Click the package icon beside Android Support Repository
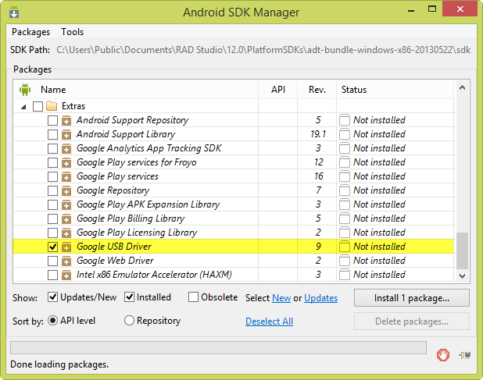Image resolution: width=483 pixels, height=380 pixels. click(66, 120)
